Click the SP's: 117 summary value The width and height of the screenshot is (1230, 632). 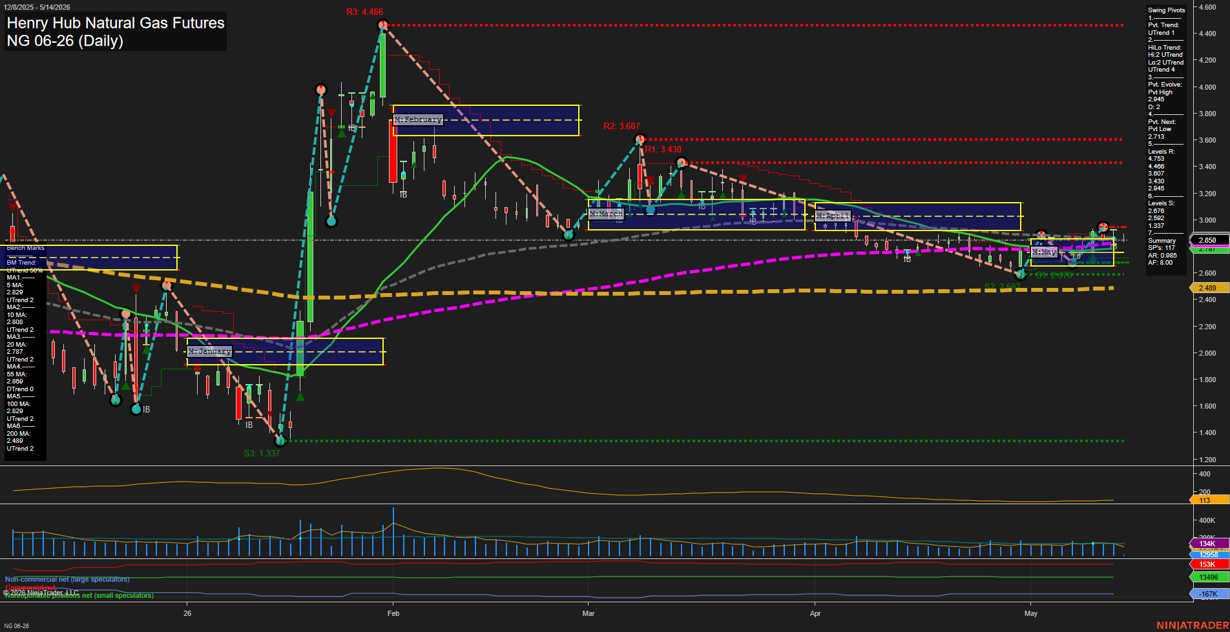(x=1162, y=248)
